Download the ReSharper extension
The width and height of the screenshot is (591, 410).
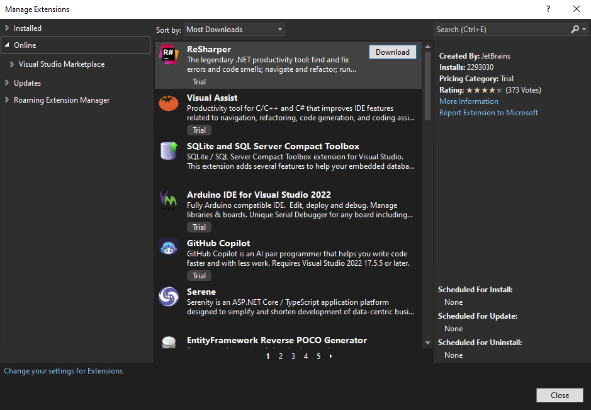click(392, 52)
